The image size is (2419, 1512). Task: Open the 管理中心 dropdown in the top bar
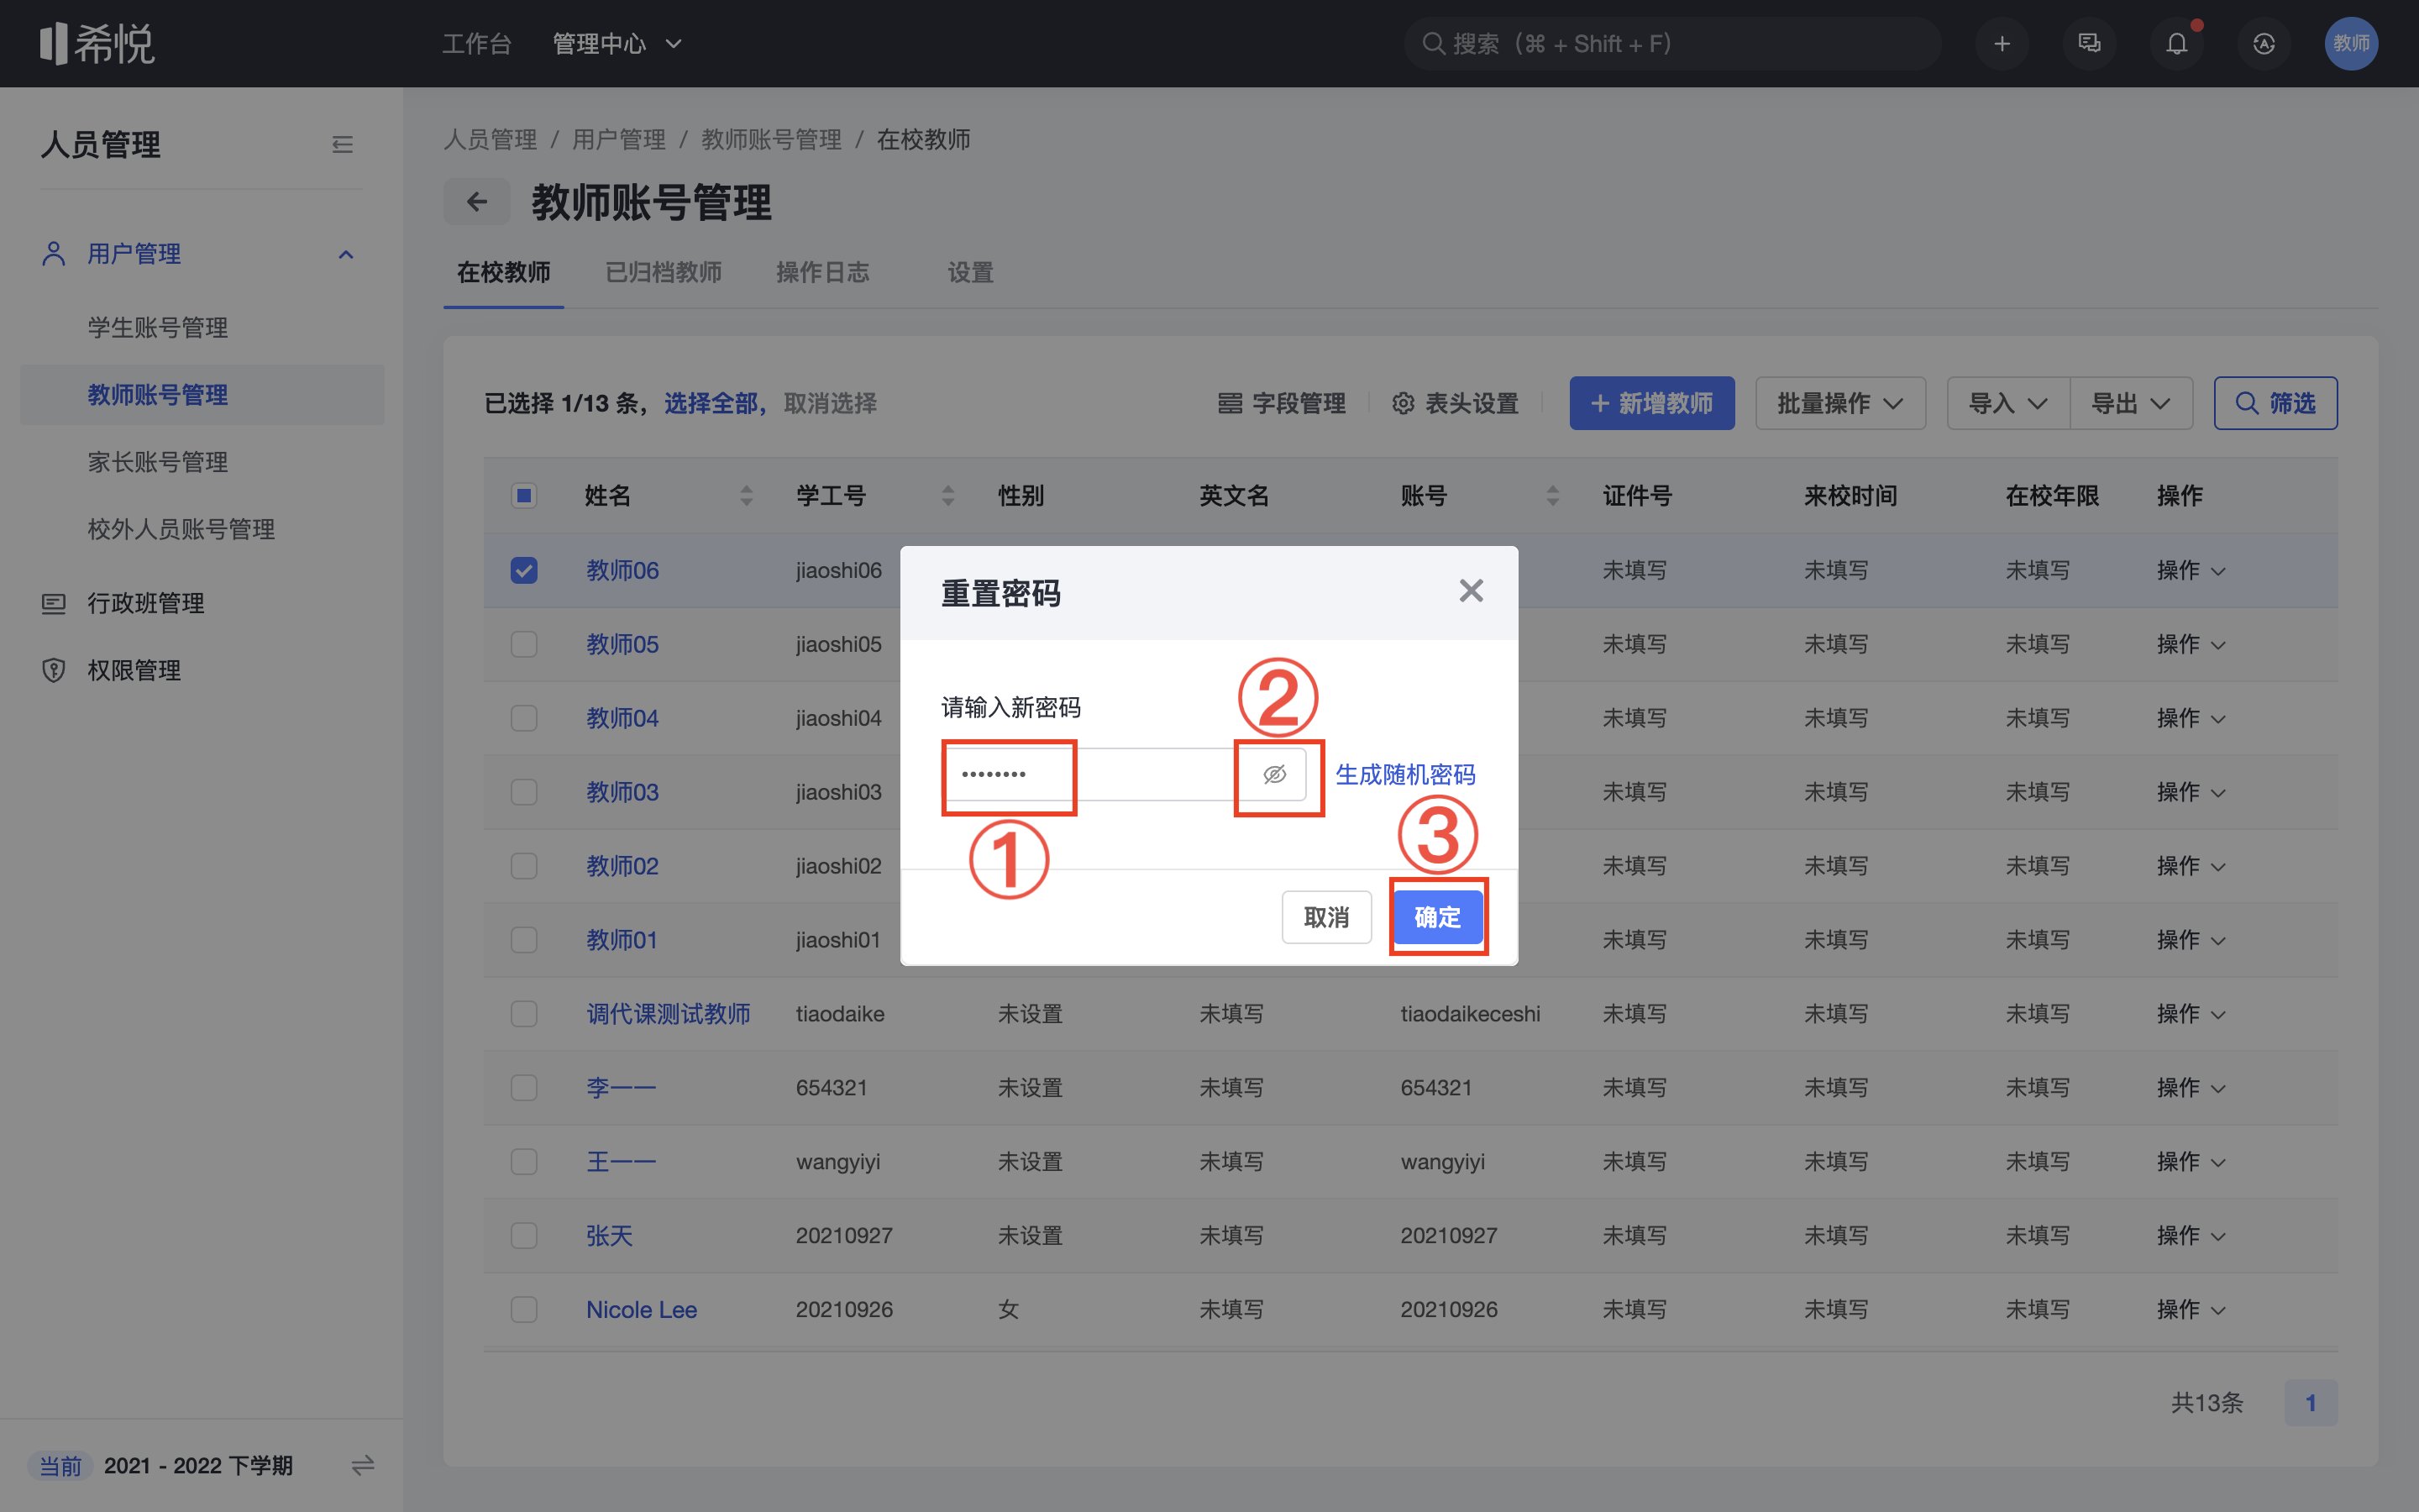[617, 43]
